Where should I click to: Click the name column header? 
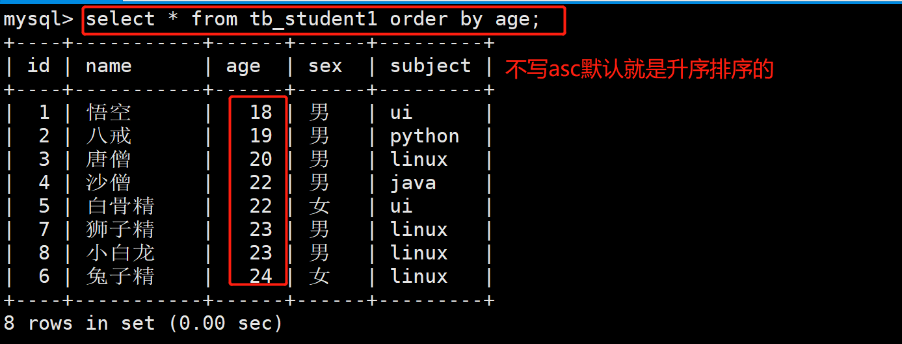(109, 66)
